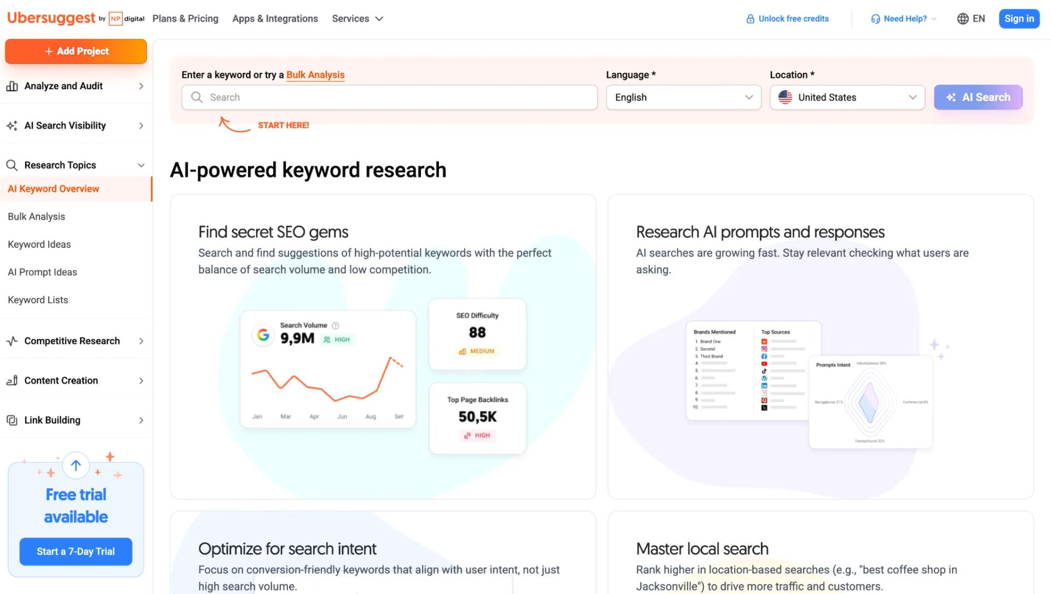1051x594 pixels.
Task: Run the AI Search button
Action: click(978, 97)
